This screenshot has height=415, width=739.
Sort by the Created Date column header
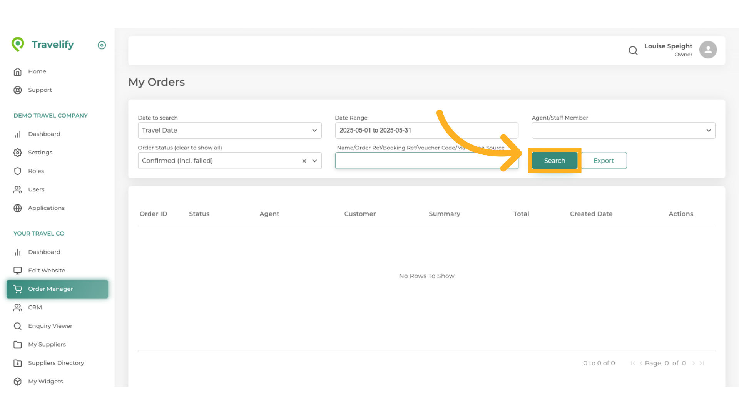coord(591,214)
